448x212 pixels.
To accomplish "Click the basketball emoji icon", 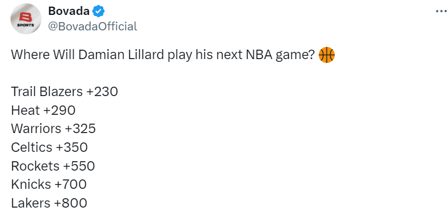I will click(326, 55).
